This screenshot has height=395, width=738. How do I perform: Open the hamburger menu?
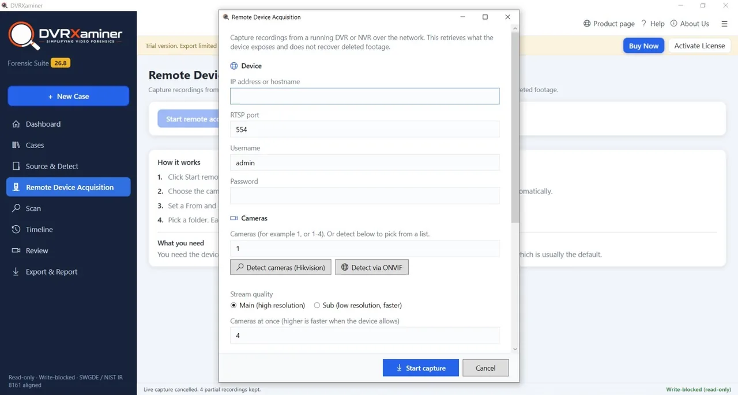click(724, 24)
